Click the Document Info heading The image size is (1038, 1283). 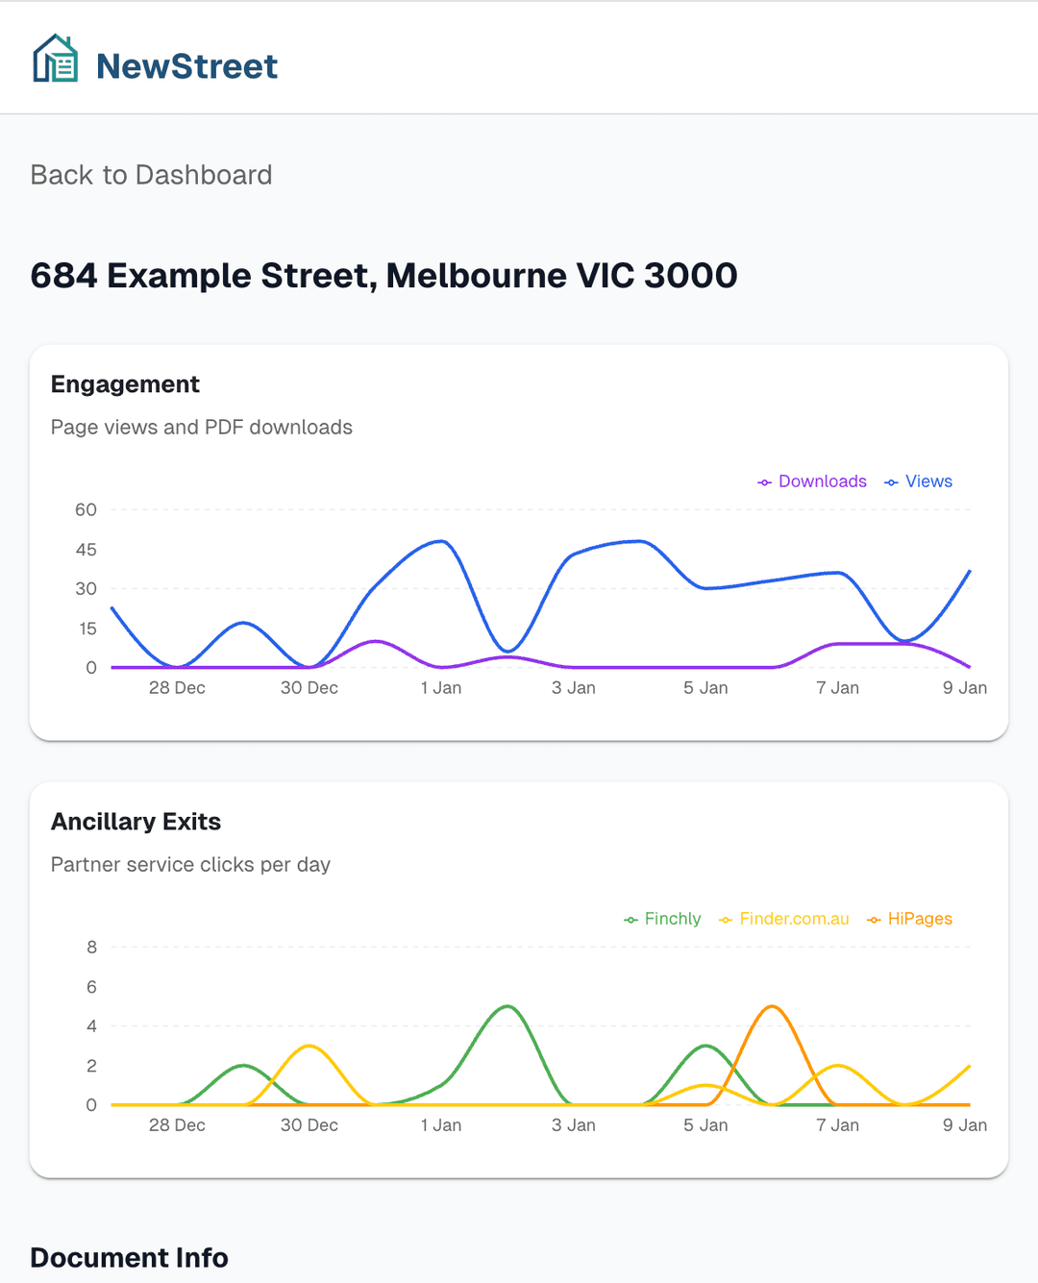tap(129, 1257)
